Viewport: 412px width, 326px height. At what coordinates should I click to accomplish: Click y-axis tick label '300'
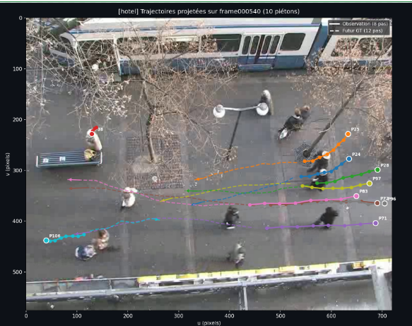18,171
